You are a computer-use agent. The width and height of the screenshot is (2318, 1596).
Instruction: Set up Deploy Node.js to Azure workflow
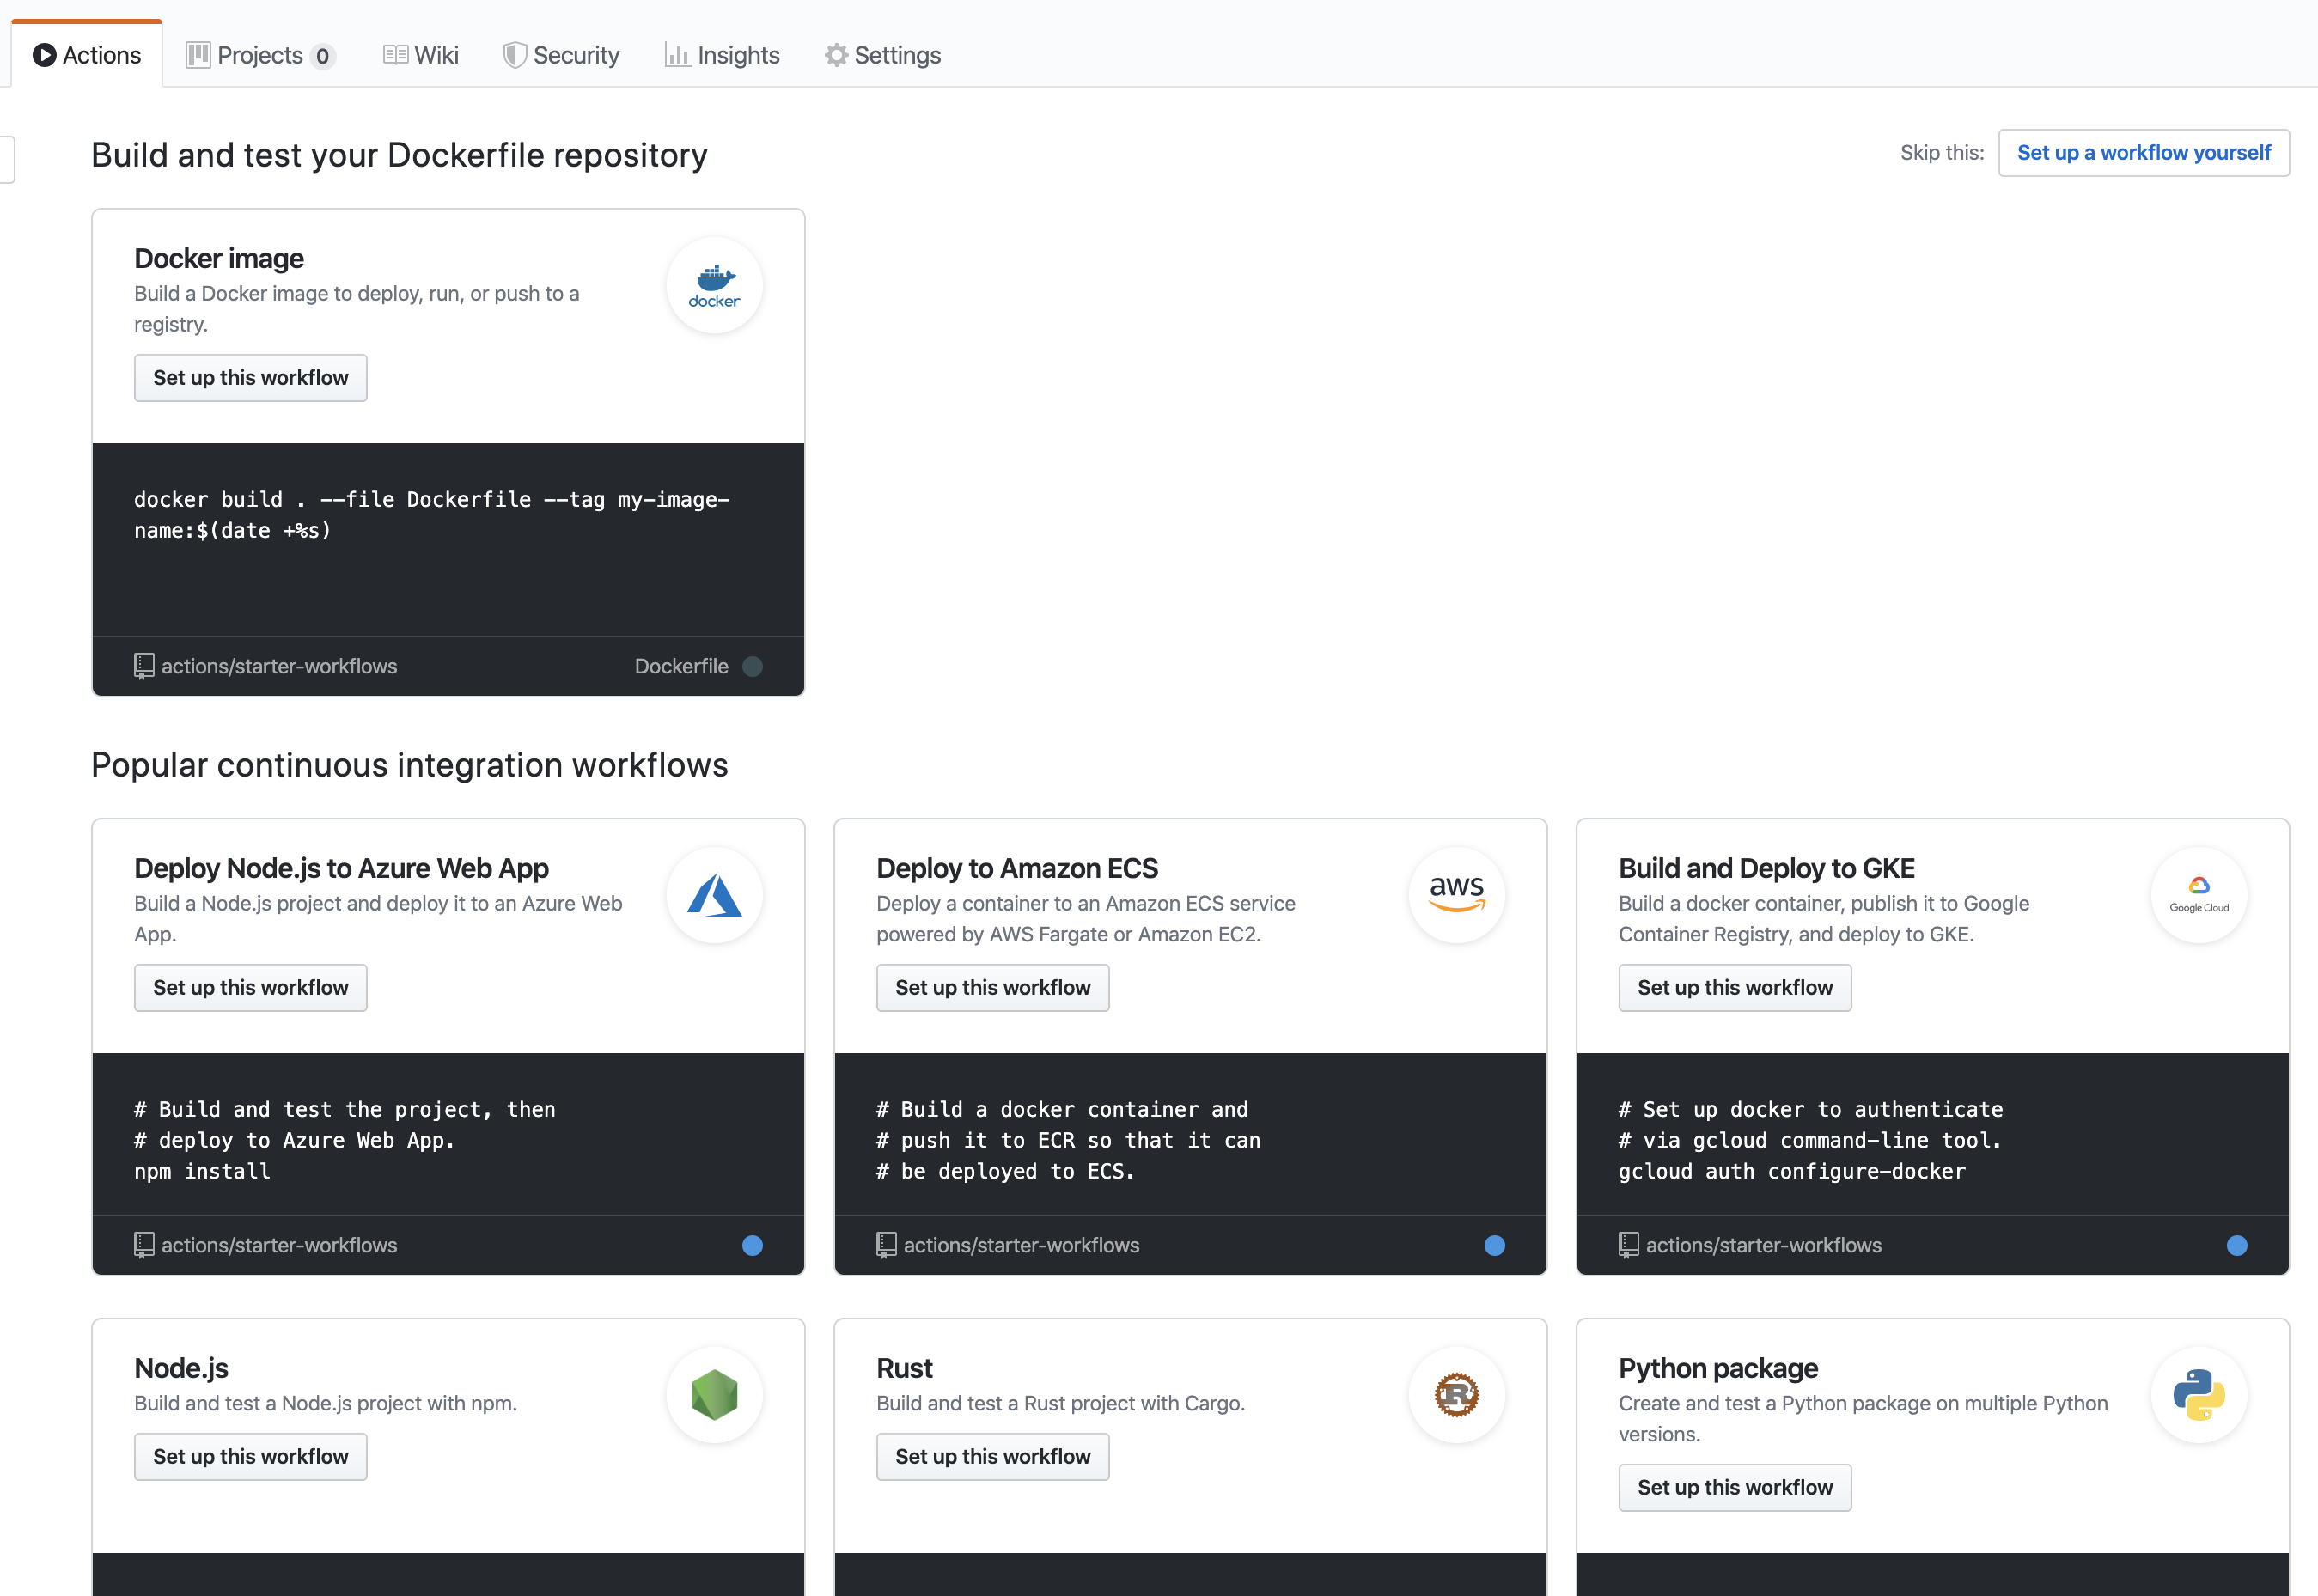tap(251, 988)
